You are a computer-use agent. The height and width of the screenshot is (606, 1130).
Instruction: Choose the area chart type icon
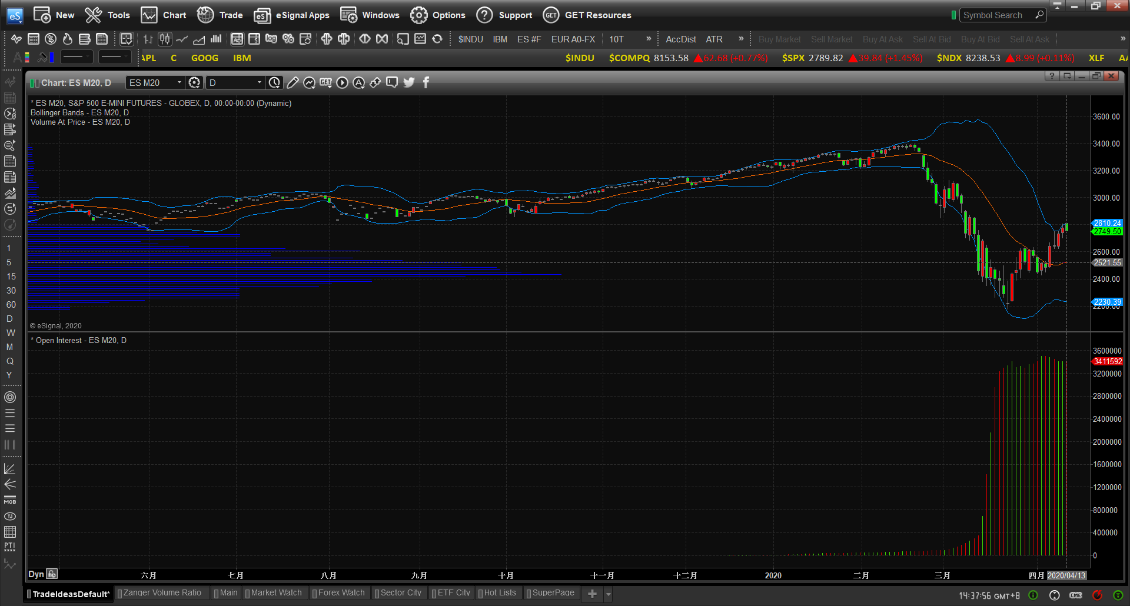coord(199,39)
